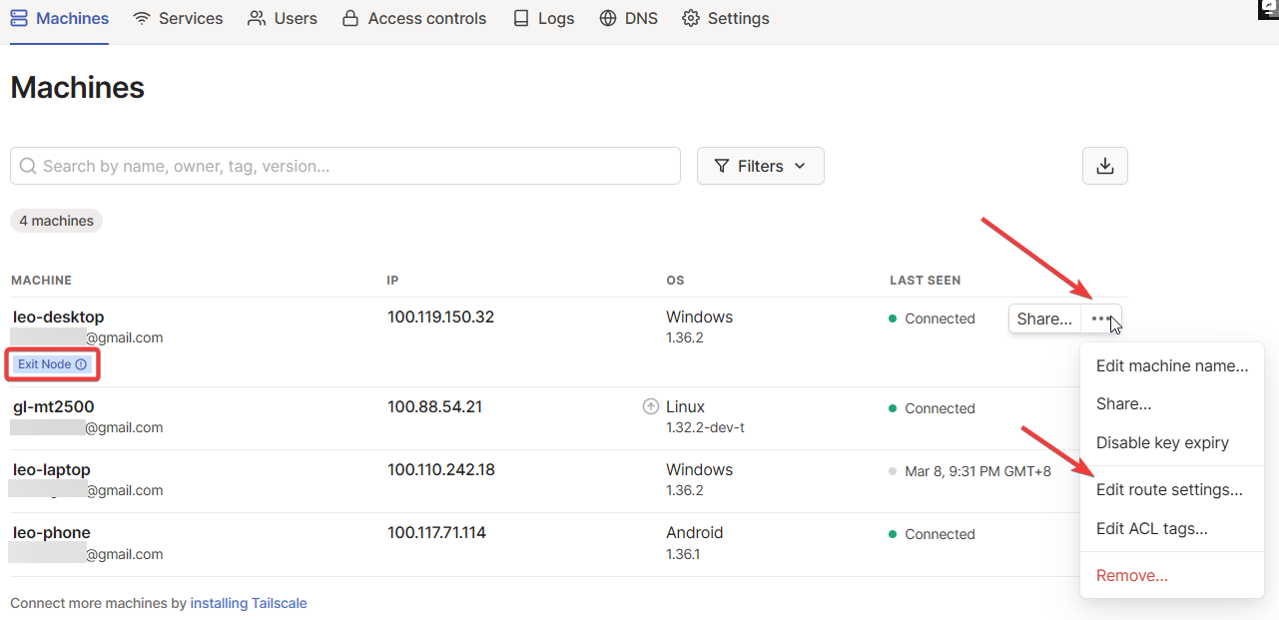Viewport: 1279px width, 620px height.
Task: Click version 1.32.2-dev-t text
Action: pos(706,428)
